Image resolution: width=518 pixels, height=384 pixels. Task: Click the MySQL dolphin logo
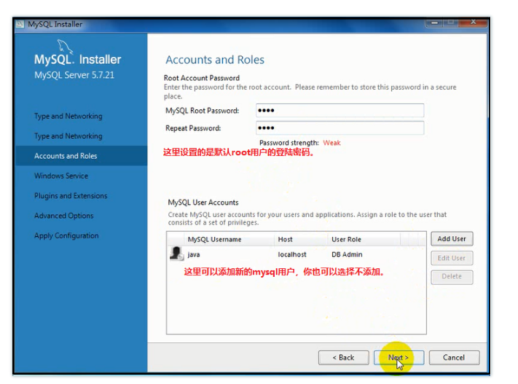click(65, 47)
